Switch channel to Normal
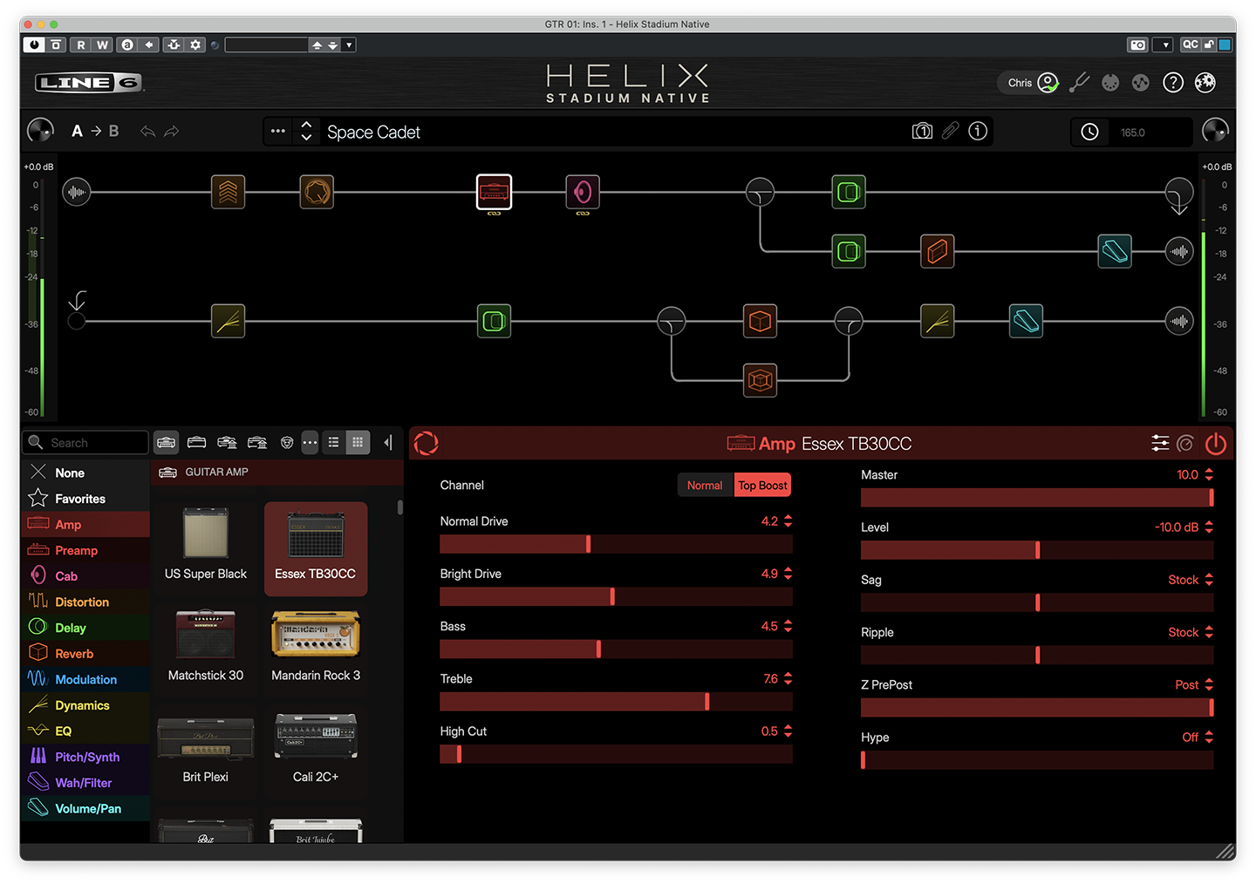Image resolution: width=1256 pixels, height=884 pixels. [705, 486]
